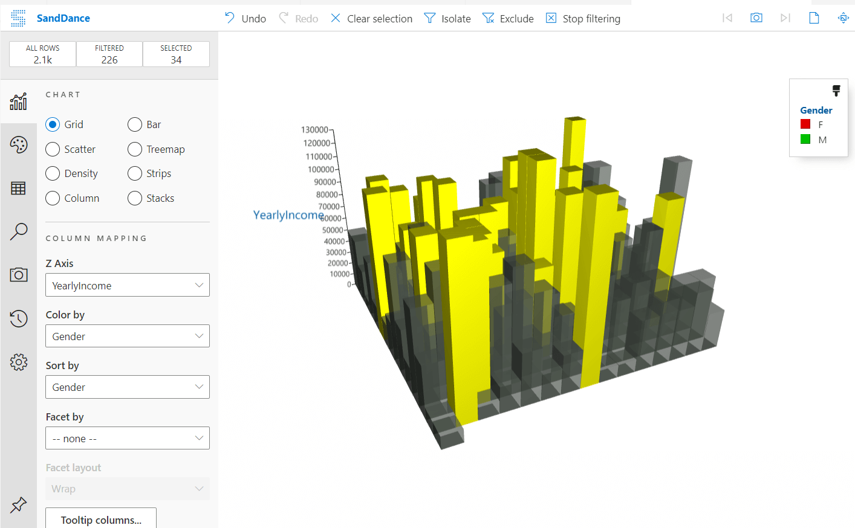The width and height of the screenshot is (855, 528).
Task: Click the top-right camera snapshot icon
Action: 756,18
